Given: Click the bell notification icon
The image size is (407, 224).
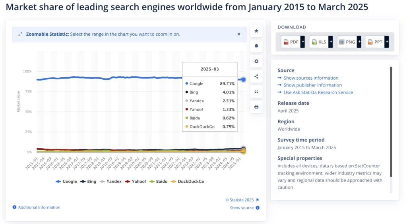Looking at the screenshot, I should coord(256,46).
